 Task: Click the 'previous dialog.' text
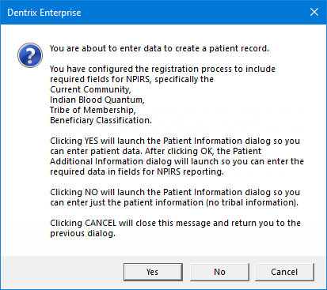[x=82, y=233]
